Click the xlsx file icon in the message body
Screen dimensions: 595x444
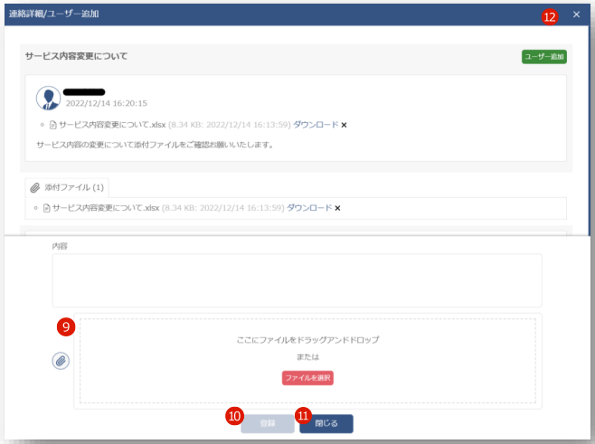(x=52, y=124)
